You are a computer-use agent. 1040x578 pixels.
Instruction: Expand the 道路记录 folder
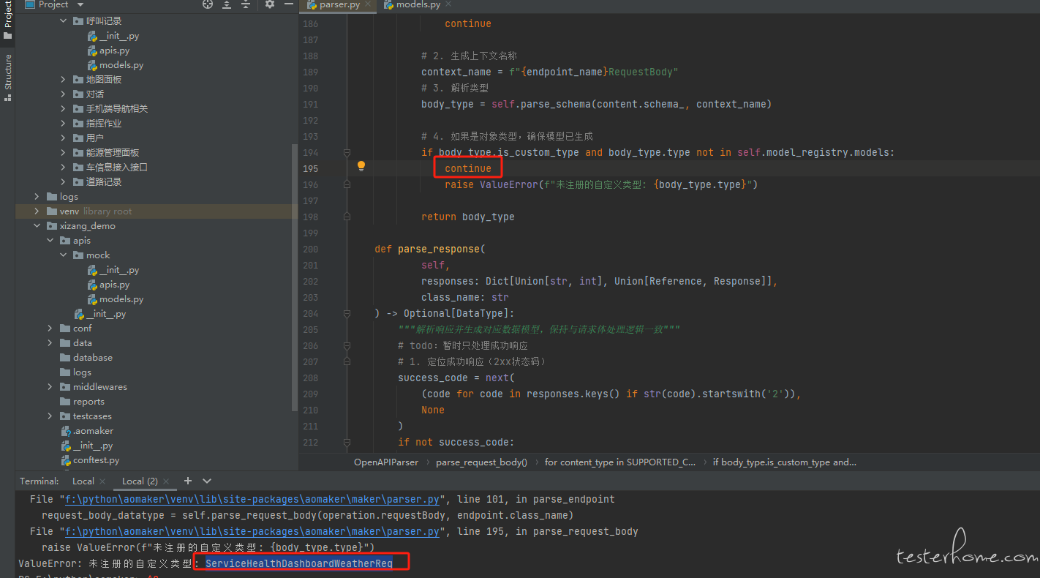(x=64, y=182)
